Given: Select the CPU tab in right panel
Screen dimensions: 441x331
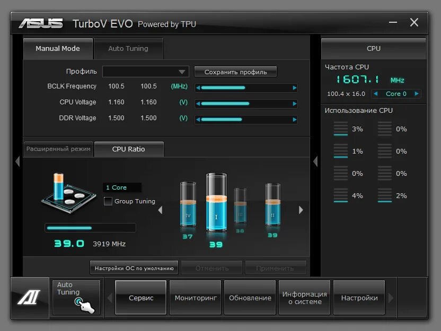Looking at the screenshot, I should coord(374,49).
